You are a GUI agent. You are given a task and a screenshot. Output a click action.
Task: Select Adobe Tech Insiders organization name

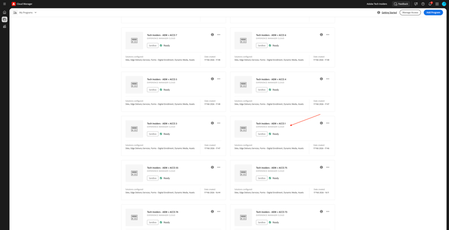(x=377, y=4)
